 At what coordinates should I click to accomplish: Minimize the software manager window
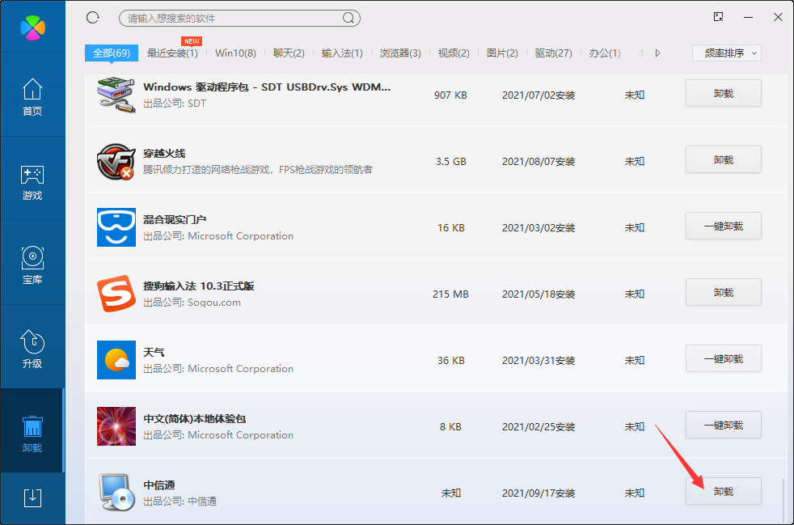[749, 17]
